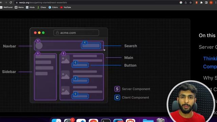Open the Chess bookmark
Screen dimensions: 217x122
(x=42, y=7)
